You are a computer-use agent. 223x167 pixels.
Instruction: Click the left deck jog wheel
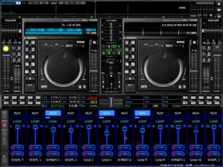63,69
